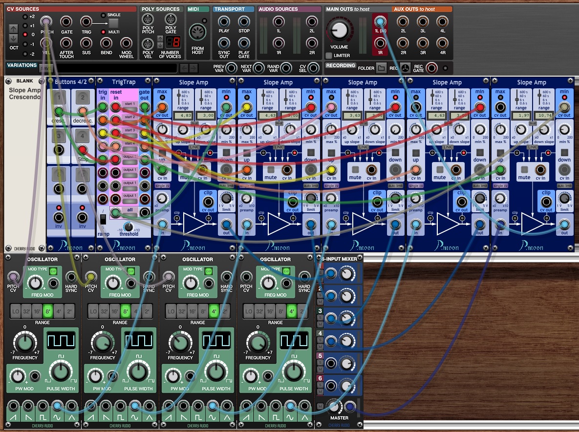Image resolution: width=579 pixels, height=432 pixels.
Task: Select 16' range on the first oscillator
Action: point(37,310)
